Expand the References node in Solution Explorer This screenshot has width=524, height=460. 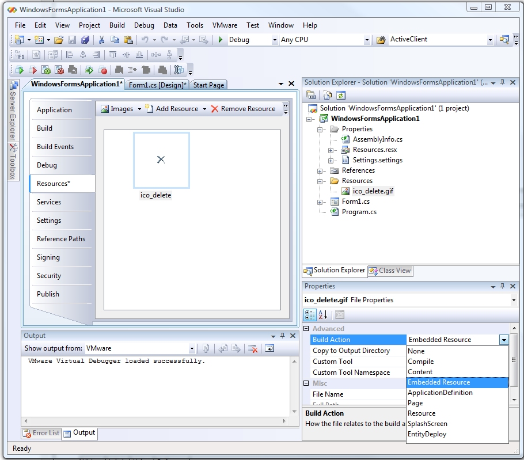click(320, 170)
